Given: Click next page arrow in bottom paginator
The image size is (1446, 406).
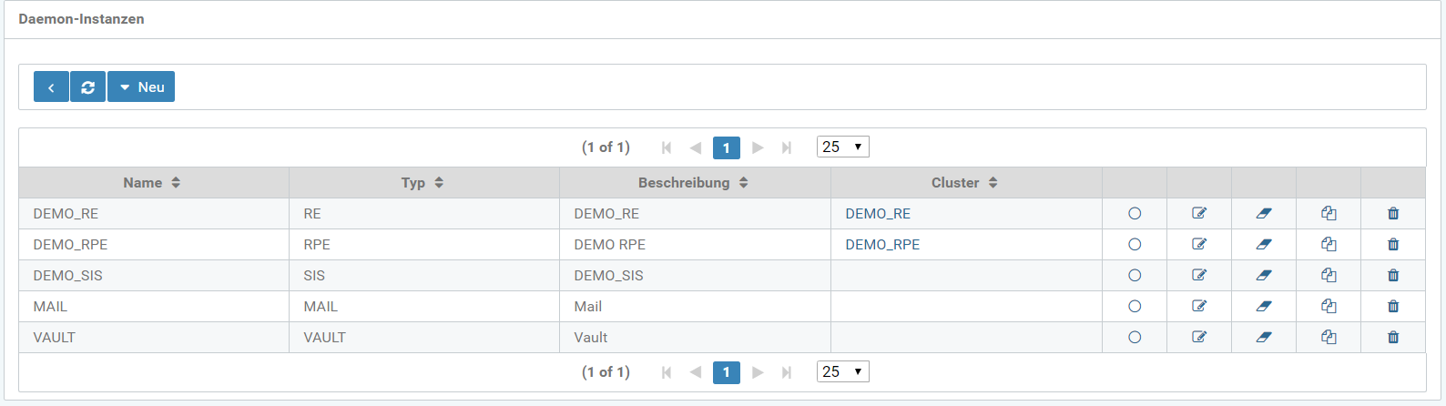Looking at the screenshot, I should [758, 372].
